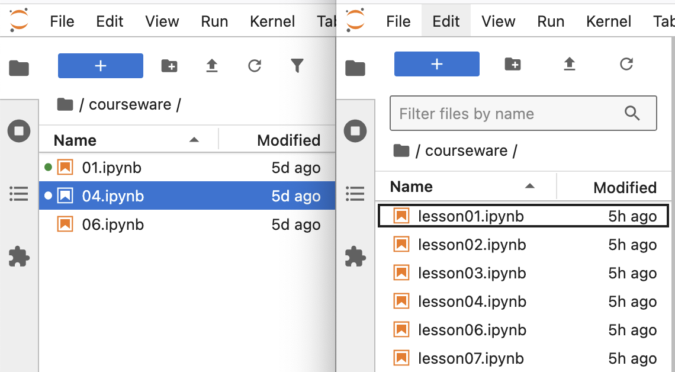Focus the 'Filter files by name' field
Image resolution: width=675 pixels, height=372 pixels.
(x=509, y=113)
